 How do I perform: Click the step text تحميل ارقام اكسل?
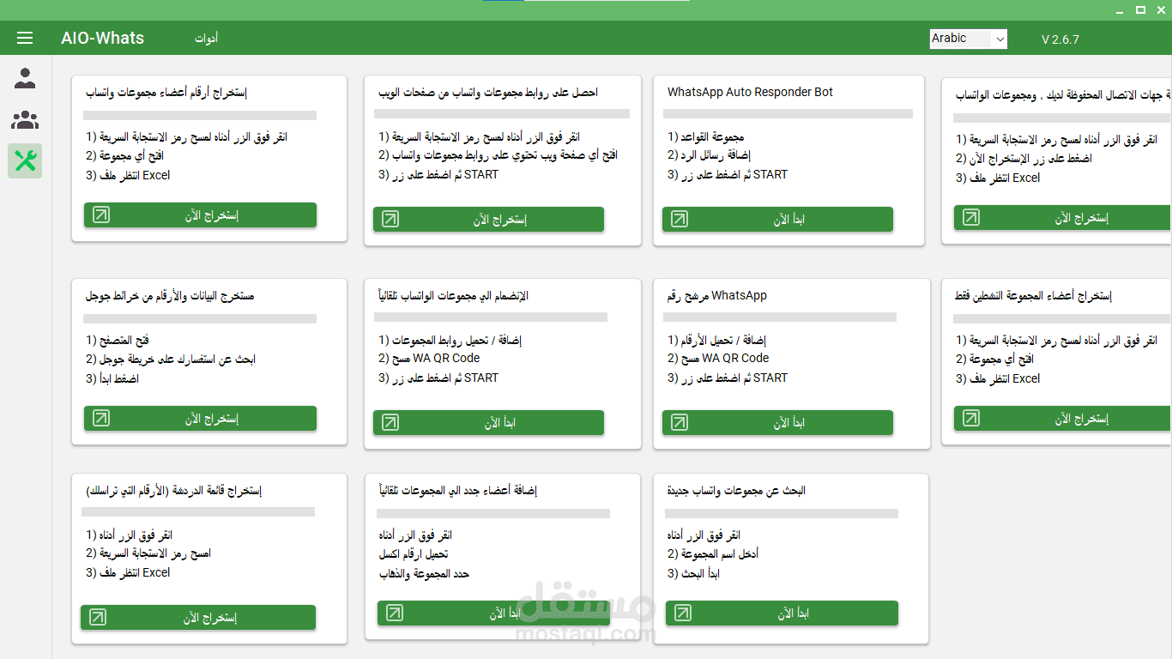[414, 554]
